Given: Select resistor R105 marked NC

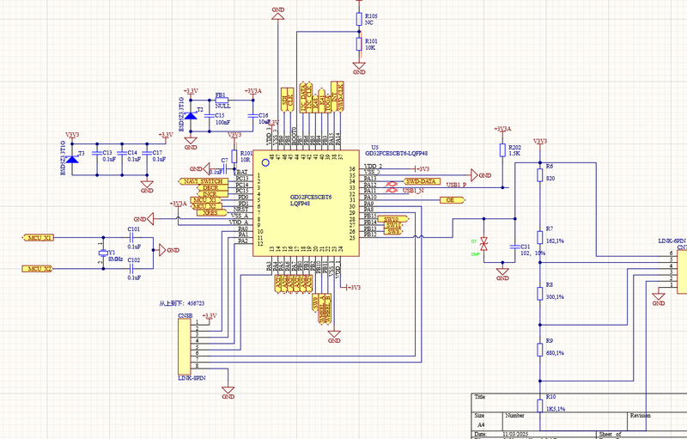Looking at the screenshot, I should 359,19.
